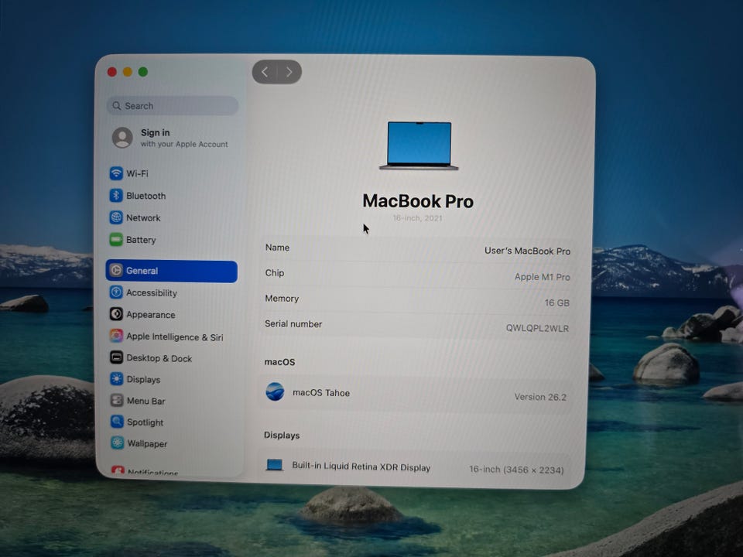The image size is (743, 557).
Task: Click the chip value "Apple M1 Pro"
Action: (542, 277)
